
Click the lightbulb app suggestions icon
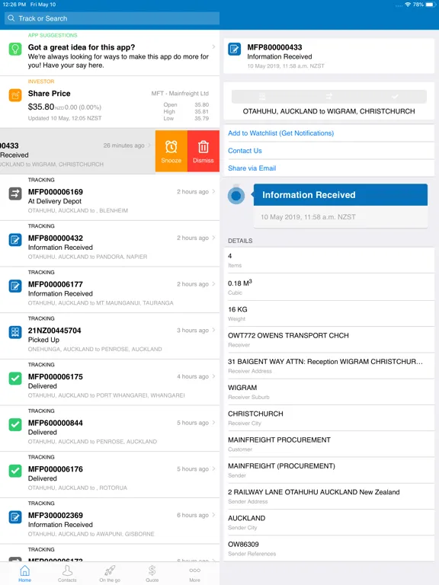point(15,49)
